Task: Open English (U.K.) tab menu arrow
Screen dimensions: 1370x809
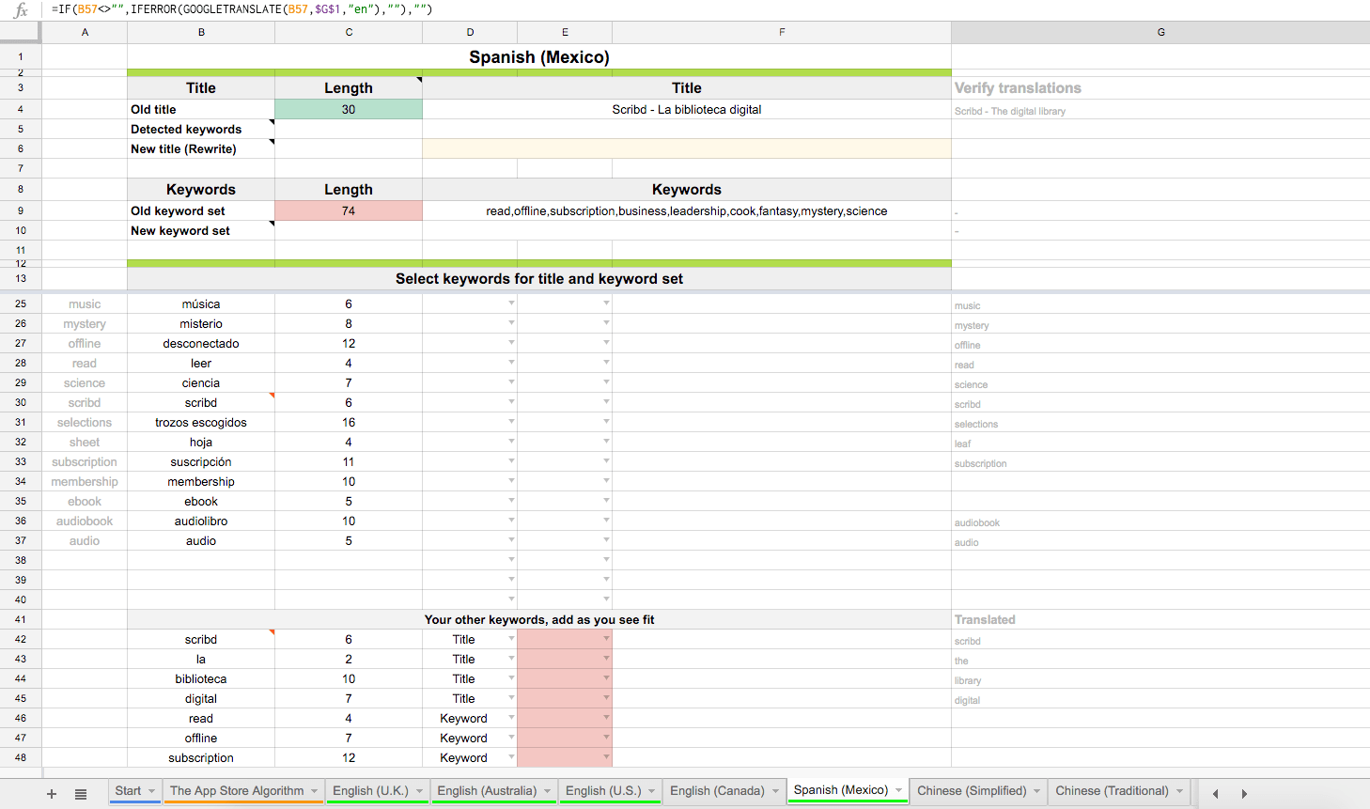Action: click(x=419, y=791)
